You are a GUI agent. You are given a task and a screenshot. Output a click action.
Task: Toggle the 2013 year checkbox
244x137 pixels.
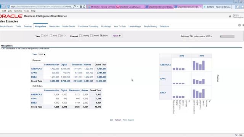[x=59, y=35]
